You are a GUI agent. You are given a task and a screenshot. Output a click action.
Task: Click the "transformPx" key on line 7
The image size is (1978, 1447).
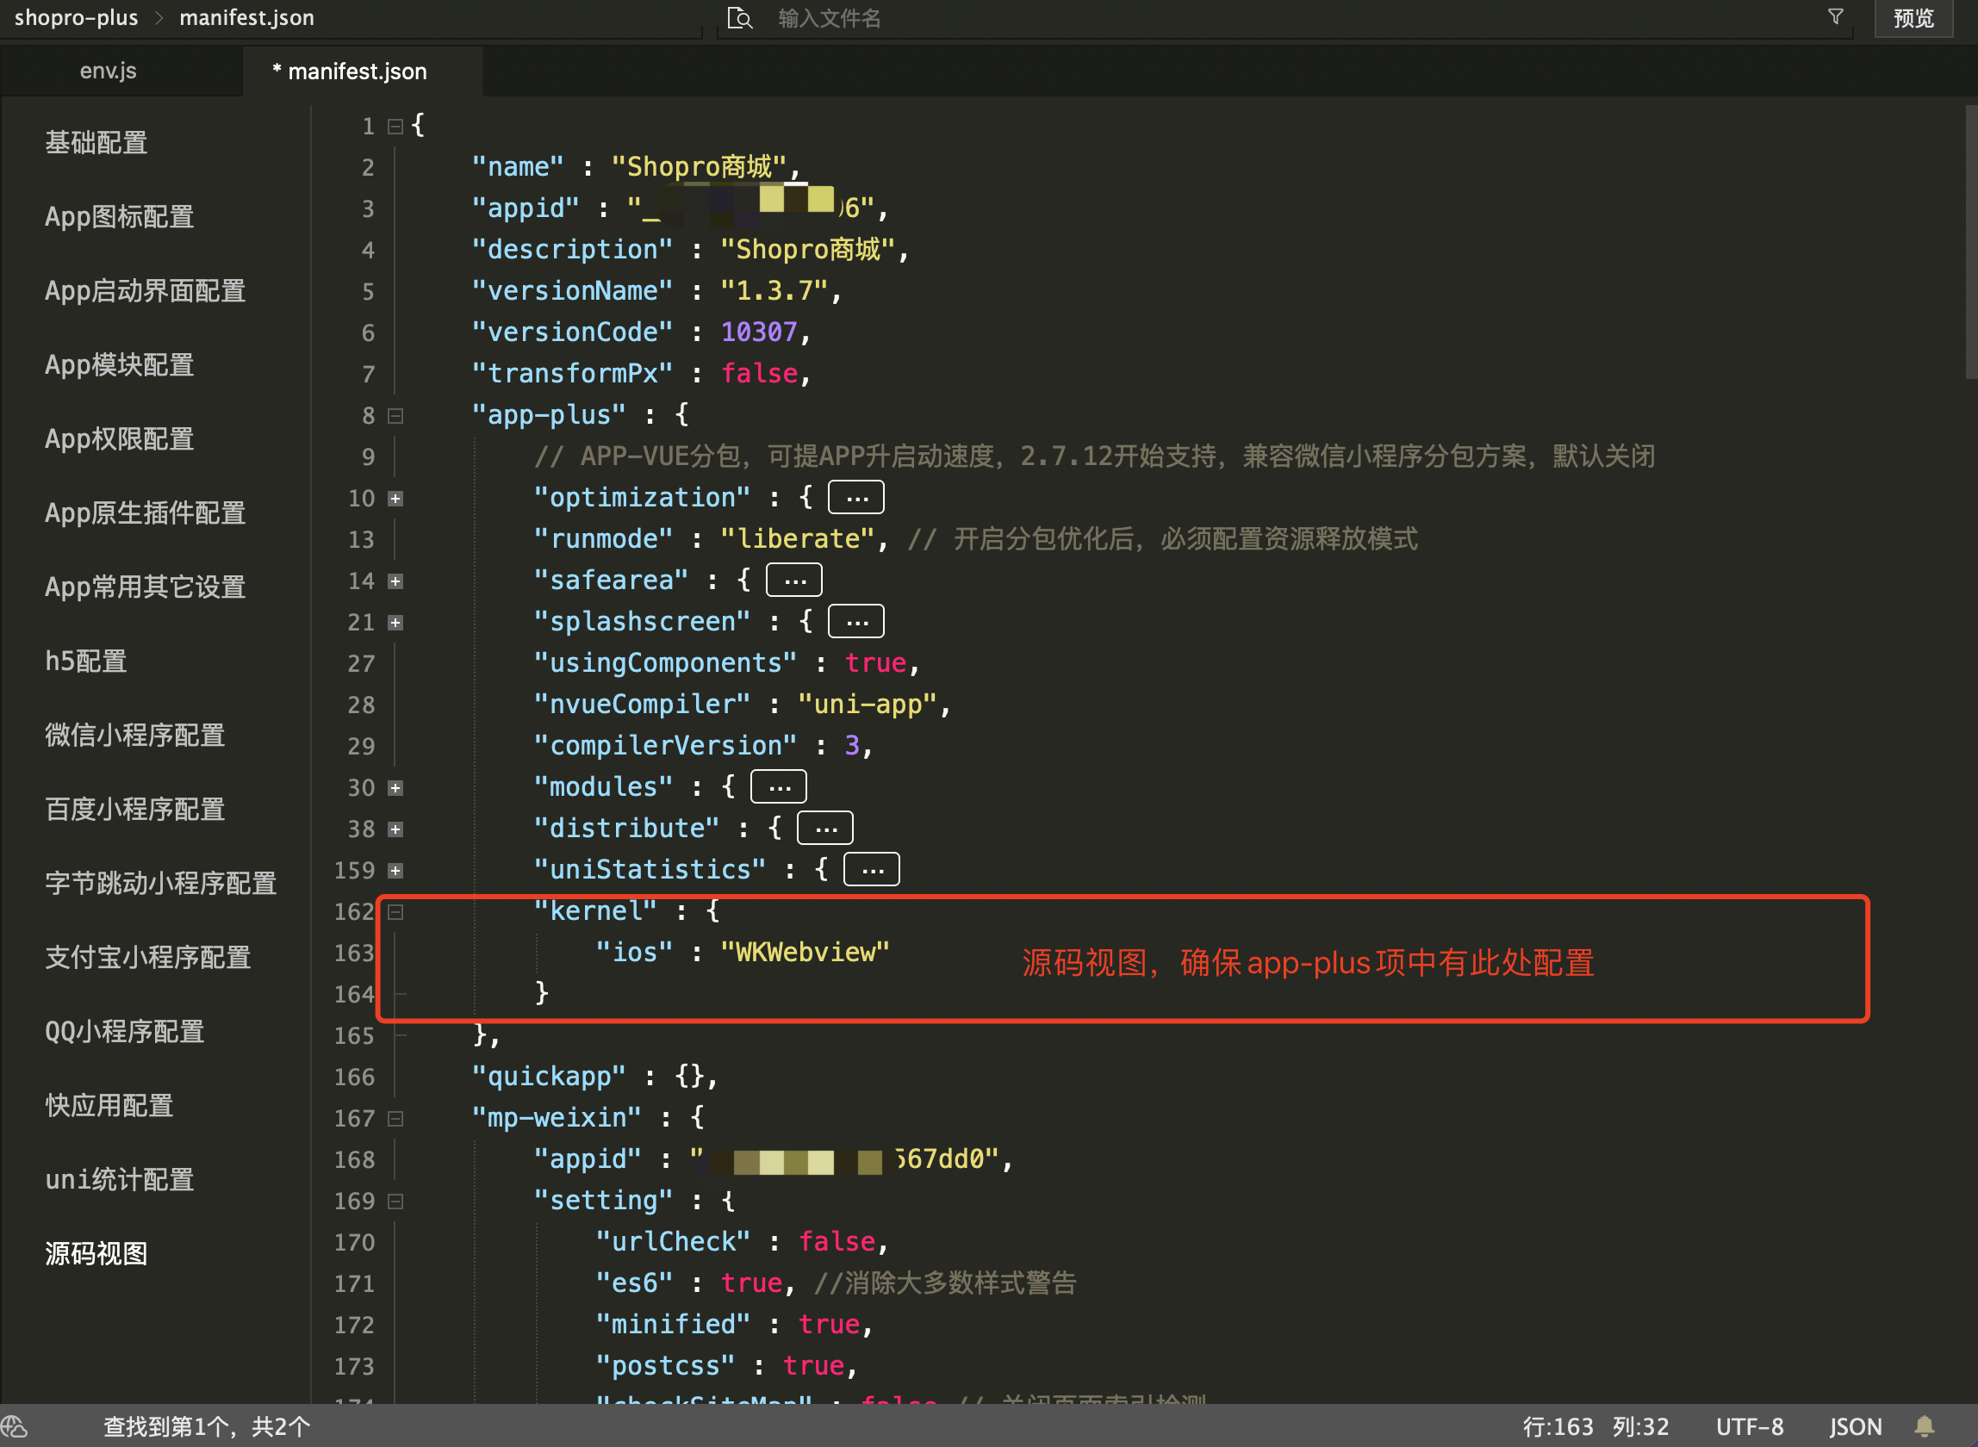coord(572,373)
